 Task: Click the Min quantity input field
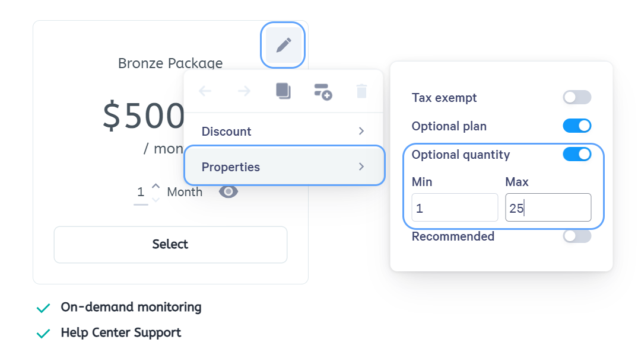455,207
